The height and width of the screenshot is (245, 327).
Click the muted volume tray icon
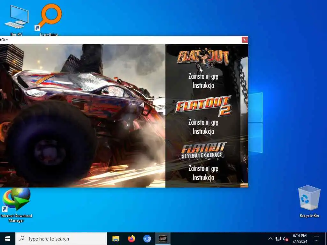286,239
